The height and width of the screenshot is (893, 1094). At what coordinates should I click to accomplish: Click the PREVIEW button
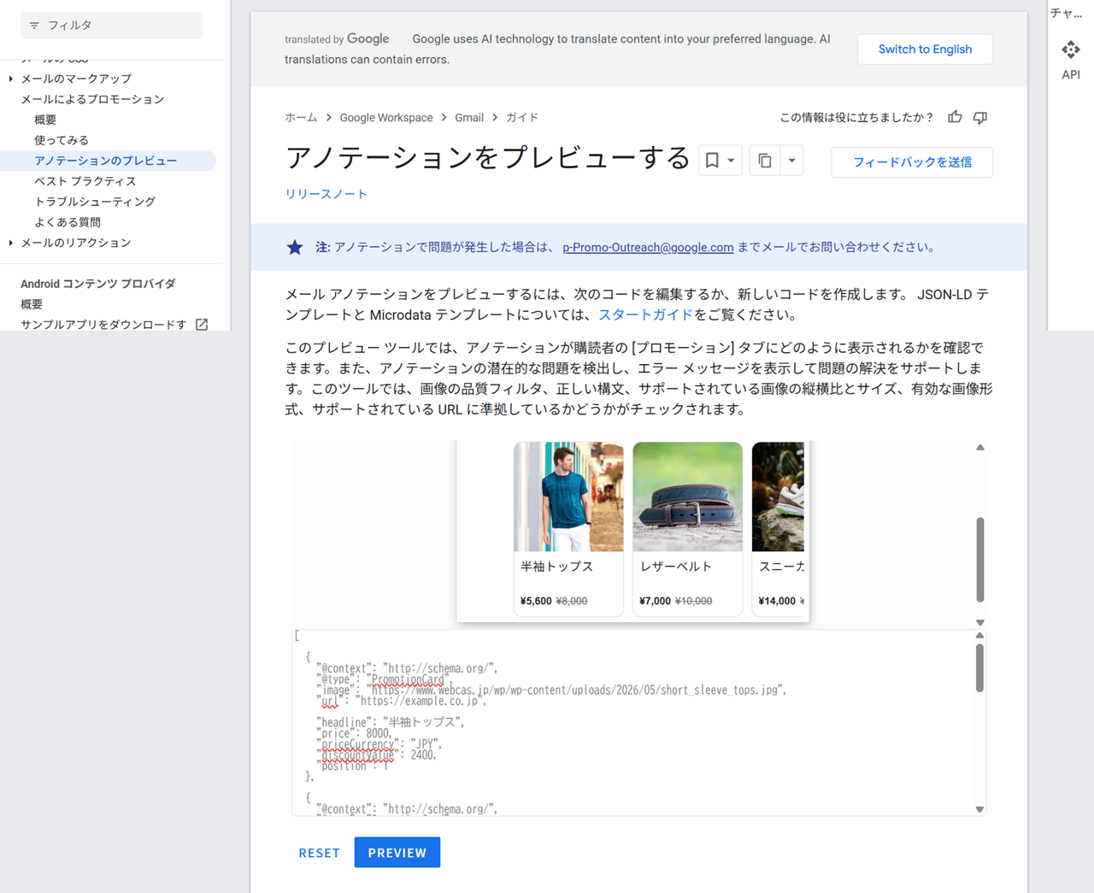coord(397,853)
